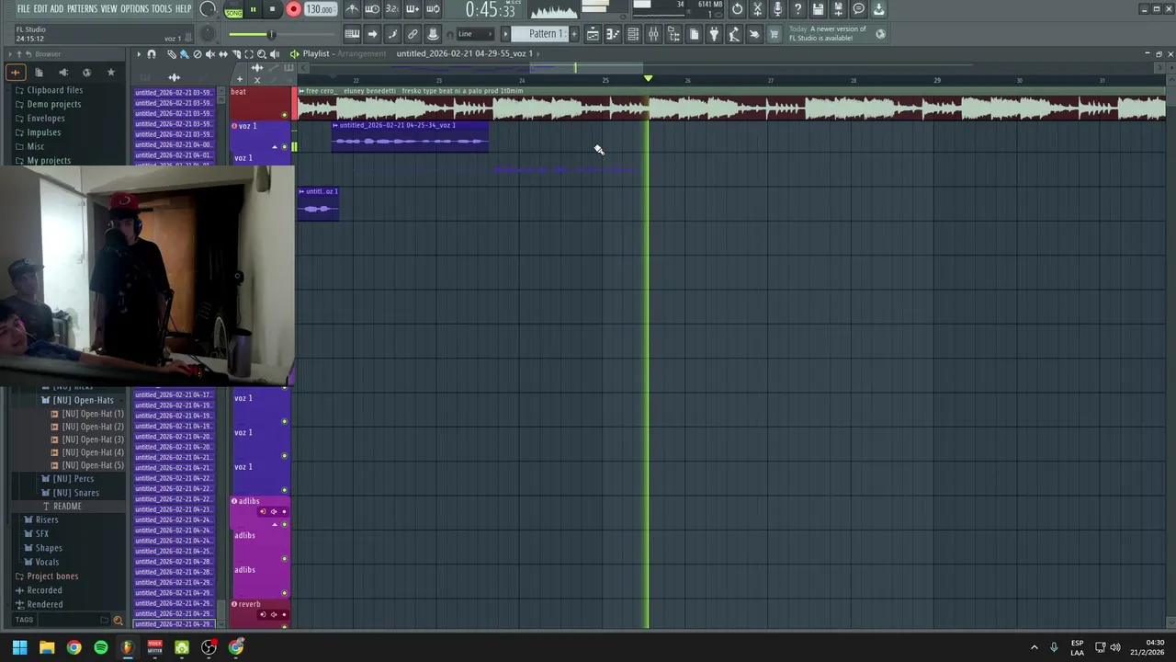Select the playlist Slip tool
The height and width of the screenshot is (662, 1176).
click(223, 54)
